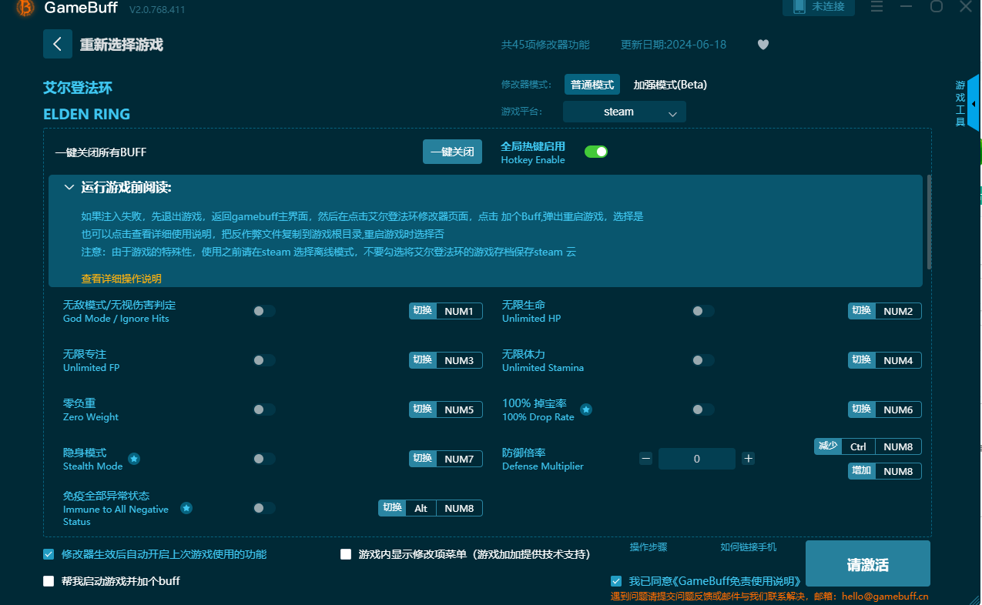This screenshot has width=982, height=605.
Task: Uncheck the GameBuff免责使用说明 agreement checkbox
Action: (x=616, y=581)
